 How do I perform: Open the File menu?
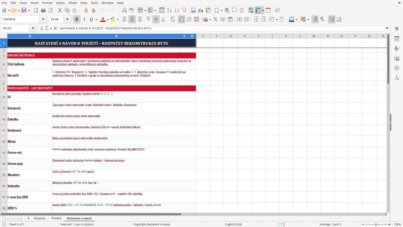(4, 3)
